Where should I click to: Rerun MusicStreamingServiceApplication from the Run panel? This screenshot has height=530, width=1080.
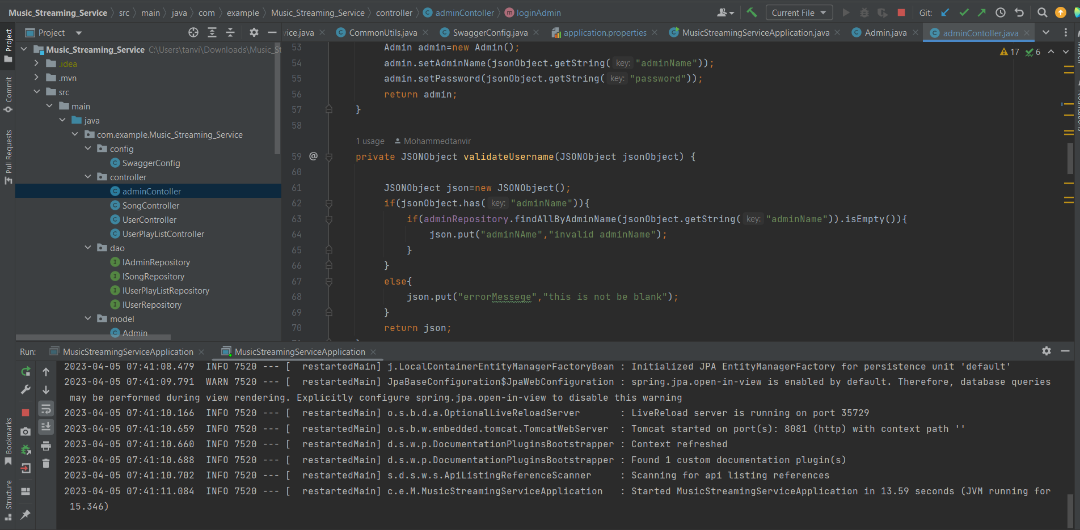(x=26, y=371)
